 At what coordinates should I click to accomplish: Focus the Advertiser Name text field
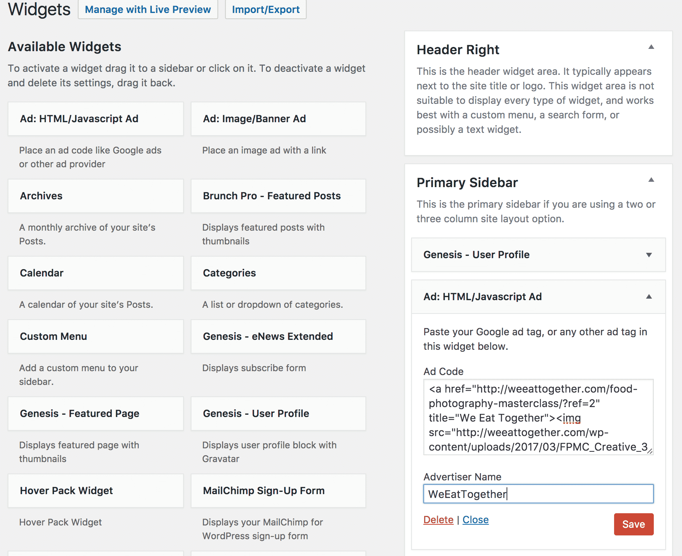tap(539, 494)
